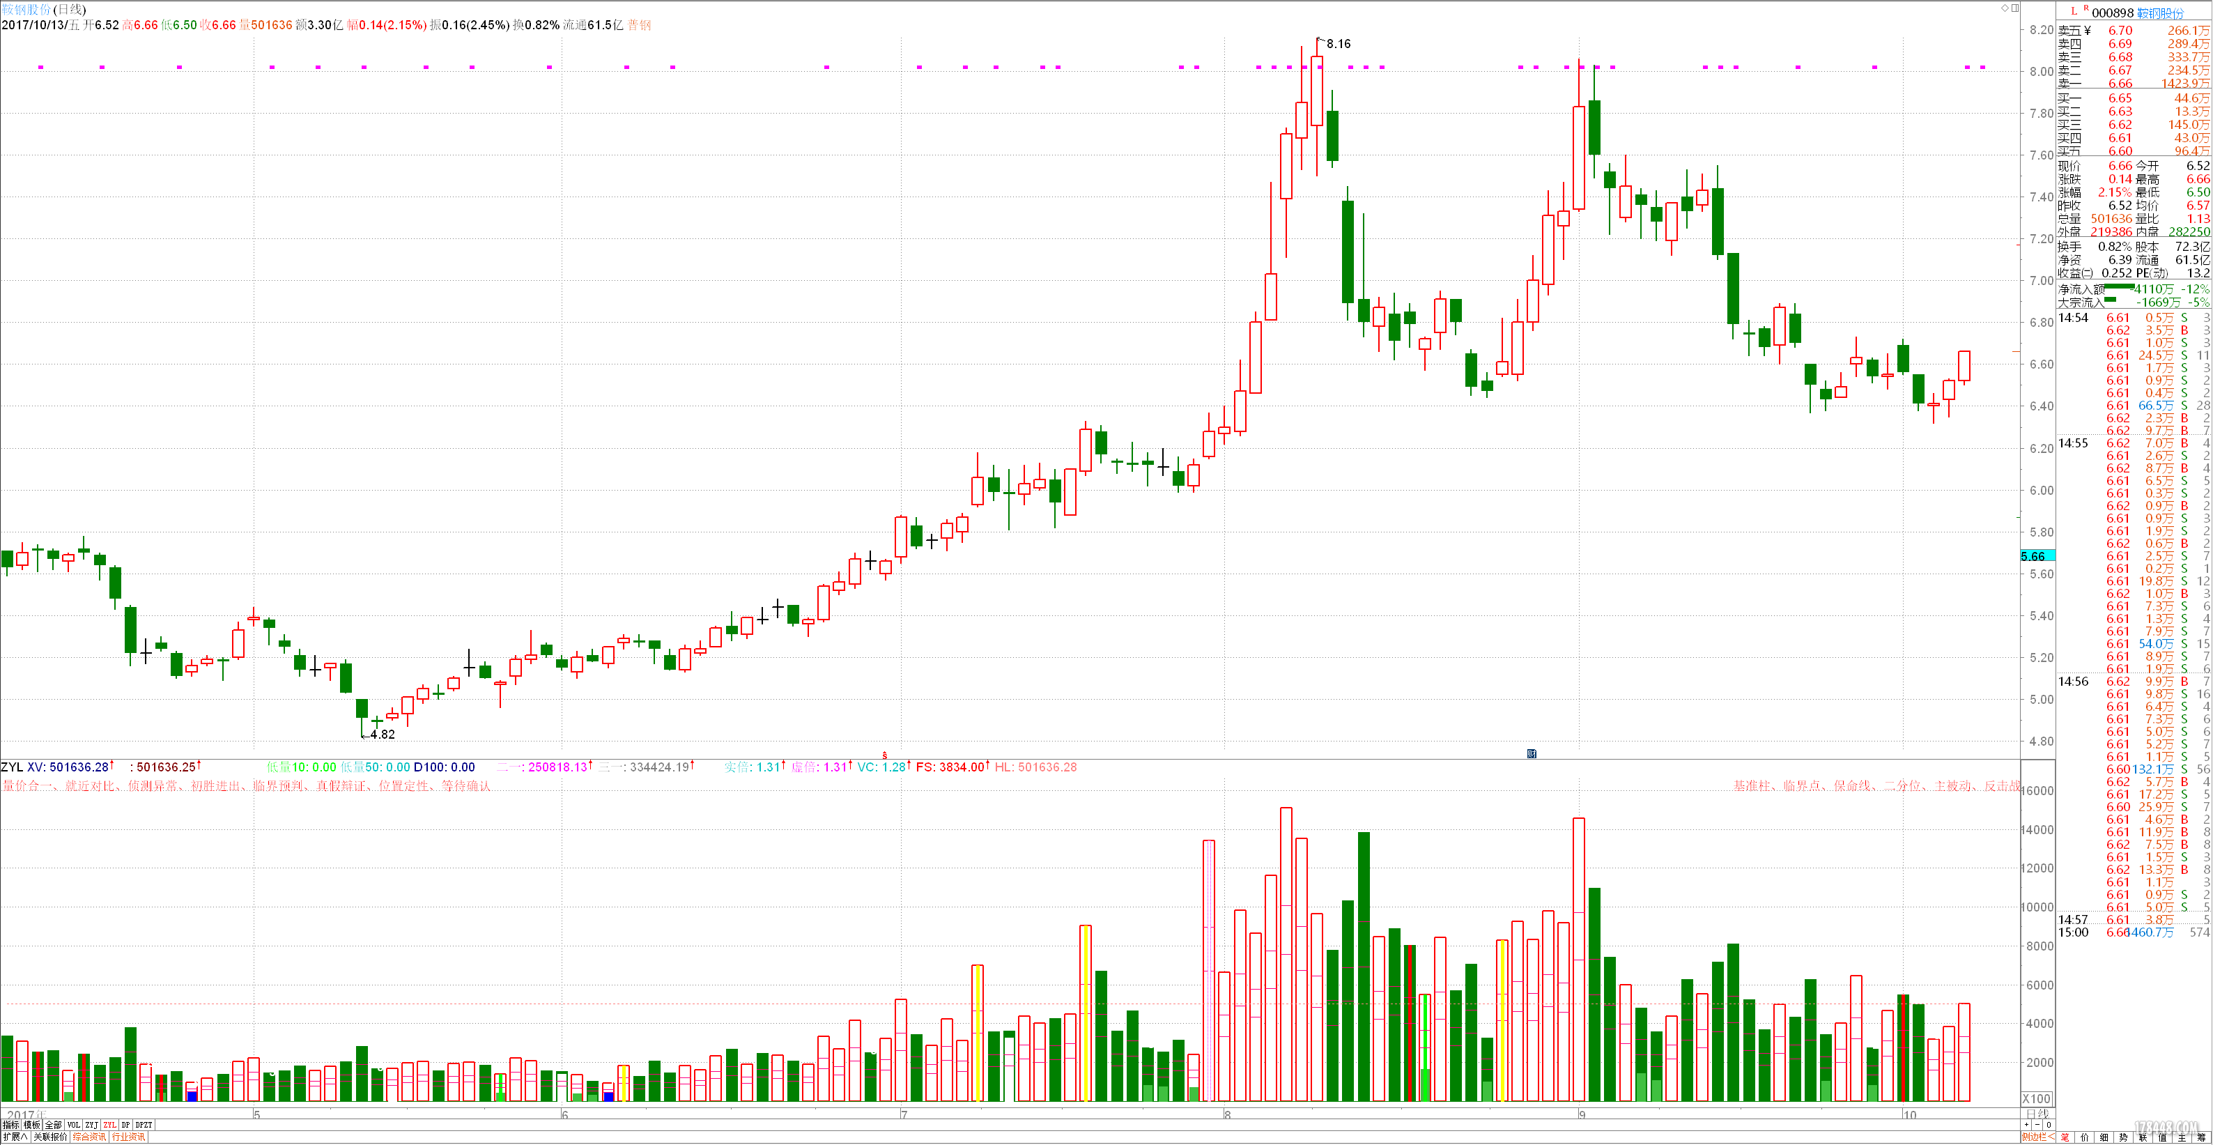This screenshot has width=2213, height=1145.
Task: Select the 笔 tab in sidebar footer
Action: pyautogui.click(x=2065, y=1137)
